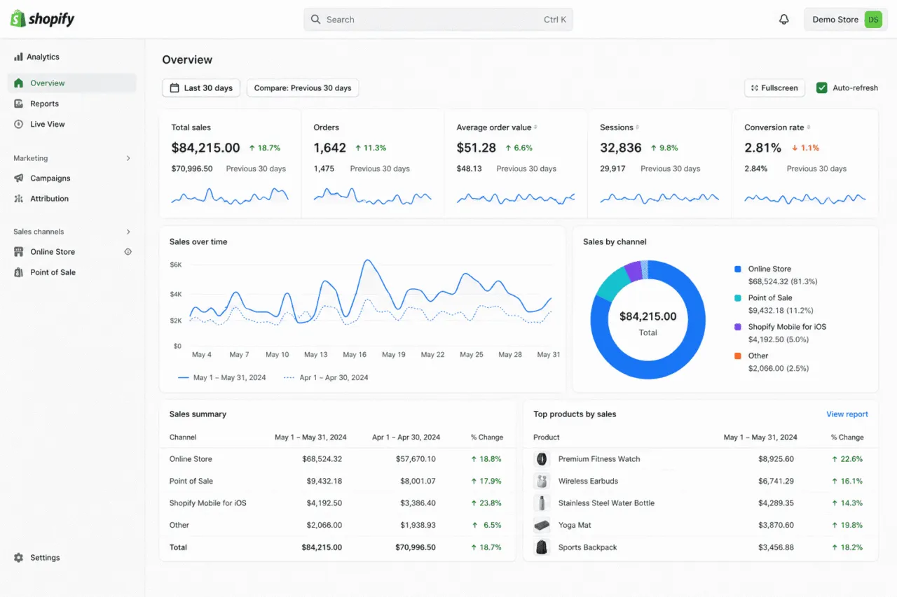Click the eye icon beside Online Store

128,252
